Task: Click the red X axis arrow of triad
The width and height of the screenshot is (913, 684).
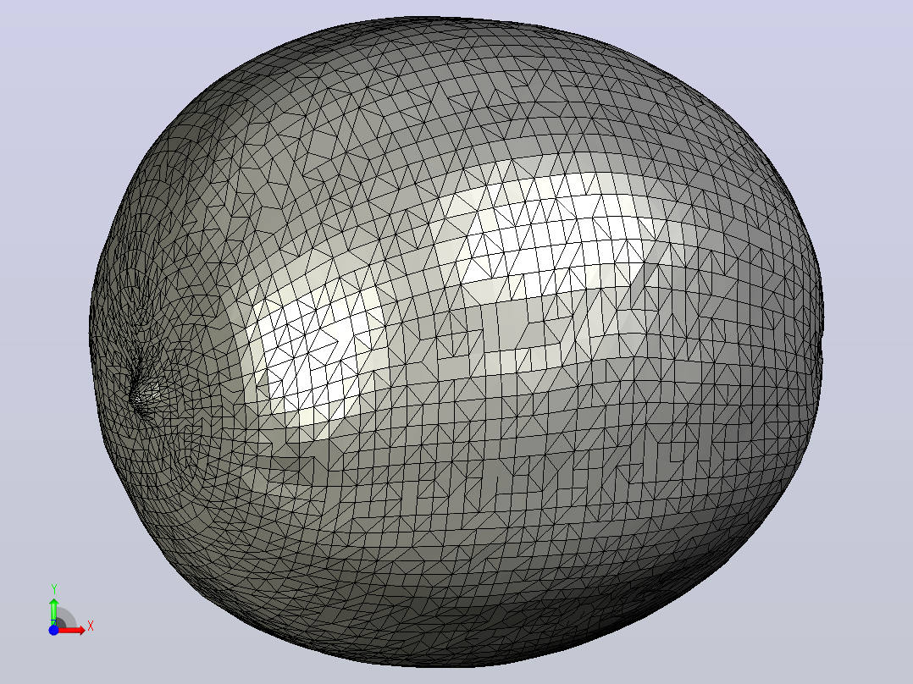Action: click(71, 630)
